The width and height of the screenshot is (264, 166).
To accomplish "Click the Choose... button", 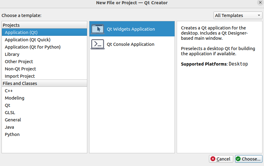I will 248,159.
